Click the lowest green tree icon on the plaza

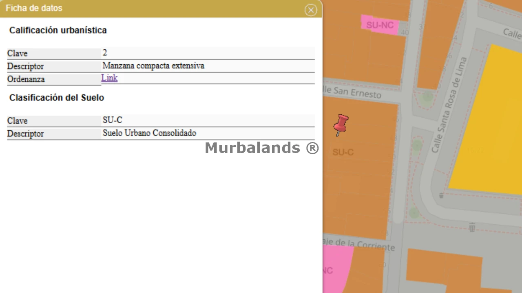click(414, 212)
